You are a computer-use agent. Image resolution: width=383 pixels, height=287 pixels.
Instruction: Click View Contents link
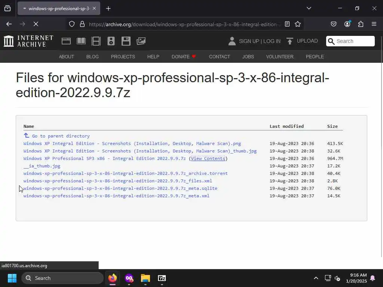coord(208,158)
